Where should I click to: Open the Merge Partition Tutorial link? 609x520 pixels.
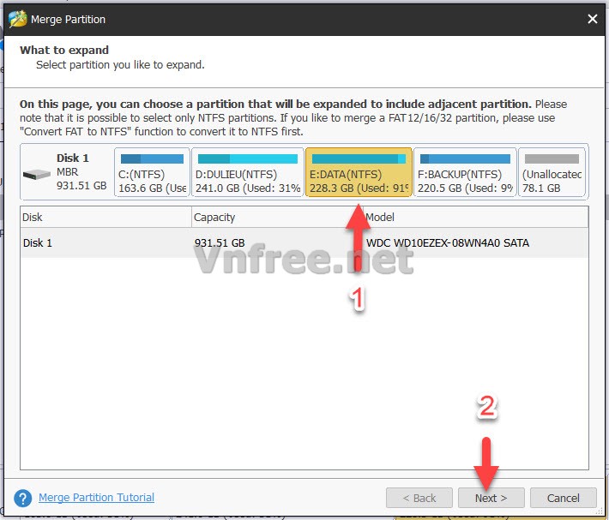point(97,498)
